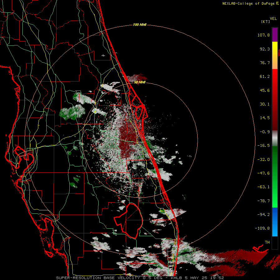This screenshot has height=280, width=280.
Task: Click the -78.7 legend value
Action: [x=264, y=201]
